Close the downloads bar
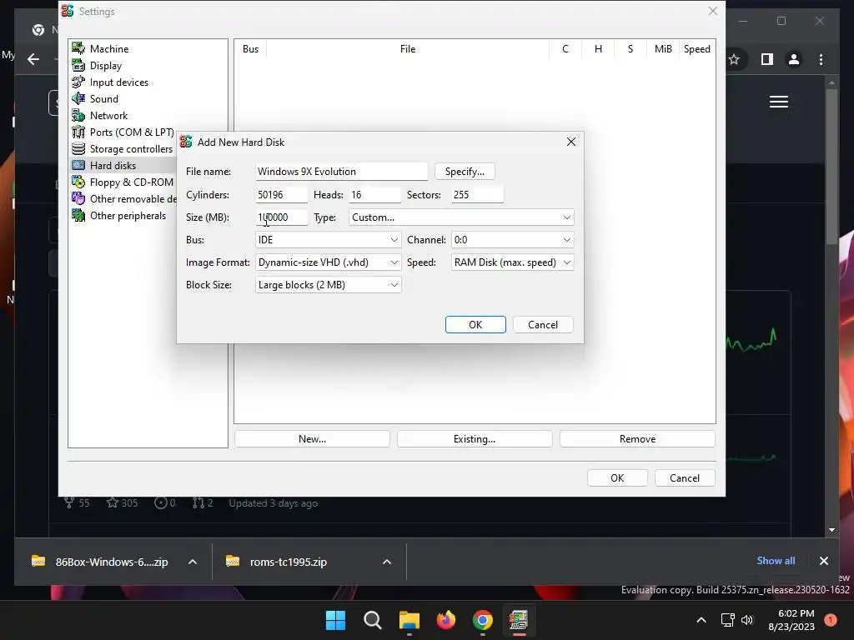The height and width of the screenshot is (640, 854). click(x=823, y=561)
